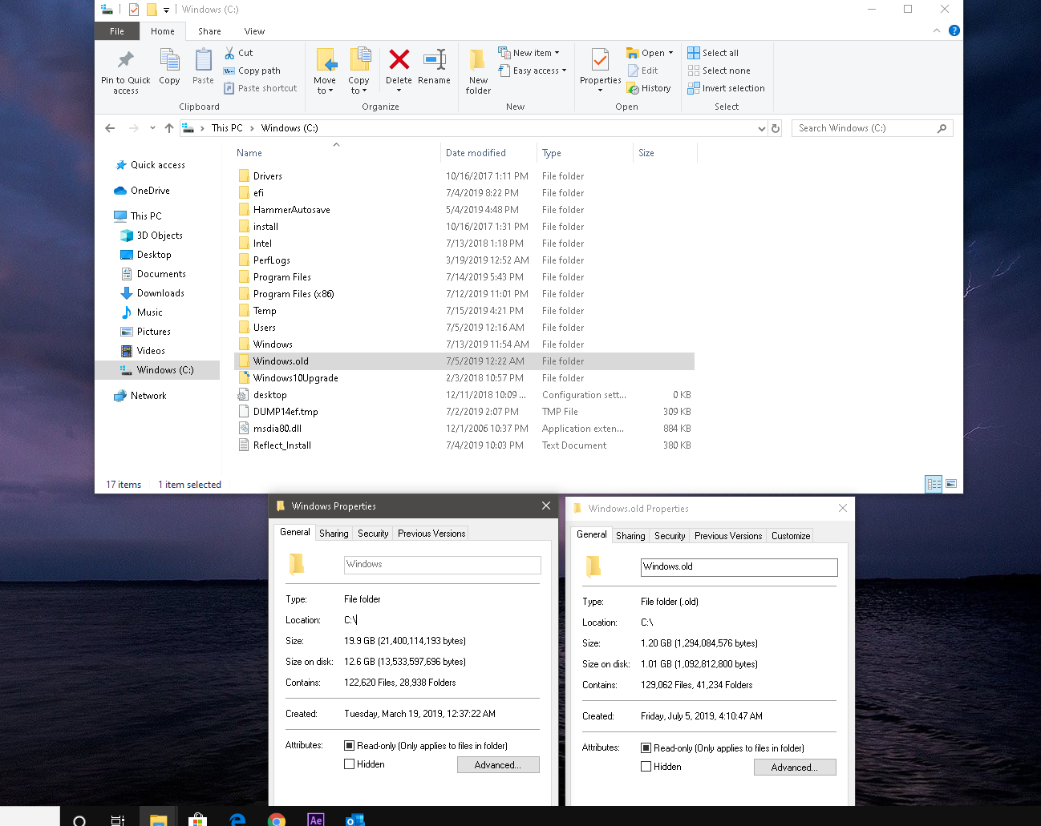Open the File menu tab
This screenshot has height=826, width=1041.
(x=117, y=31)
